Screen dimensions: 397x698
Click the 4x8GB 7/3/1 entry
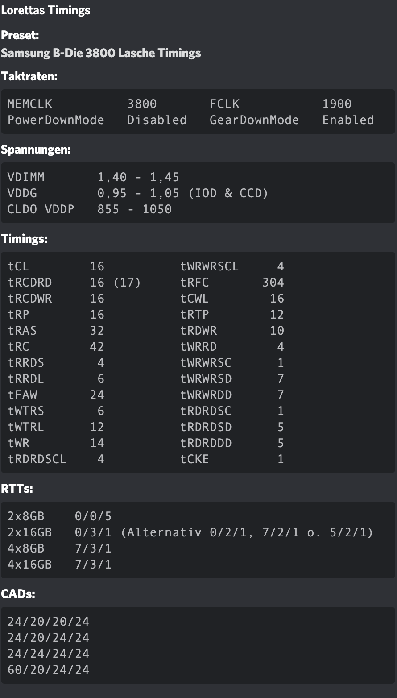(59, 548)
